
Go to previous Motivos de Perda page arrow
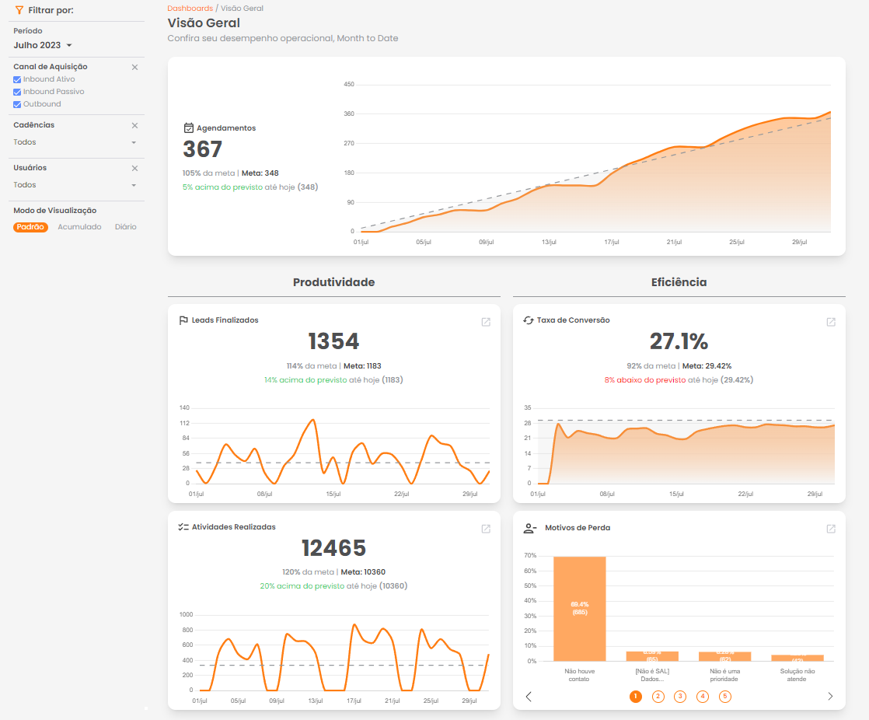point(529,697)
